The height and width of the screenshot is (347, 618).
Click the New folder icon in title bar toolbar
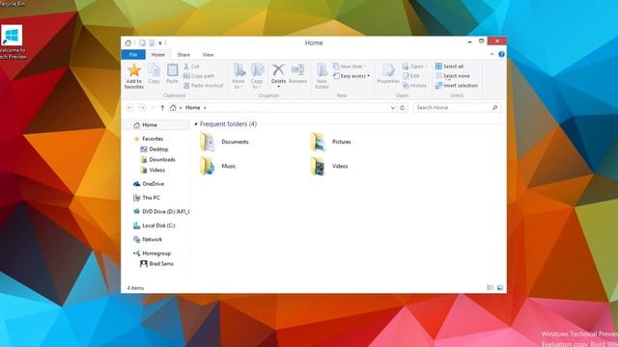point(152,42)
